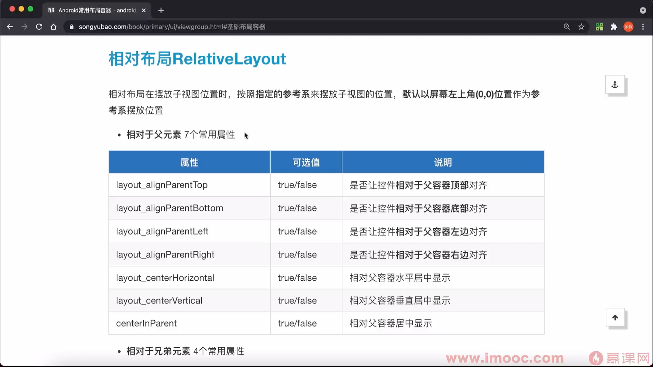Click description 是否让控件相对于父容器顶部对齐
Image resolution: width=653 pixels, height=367 pixels.
(x=418, y=185)
